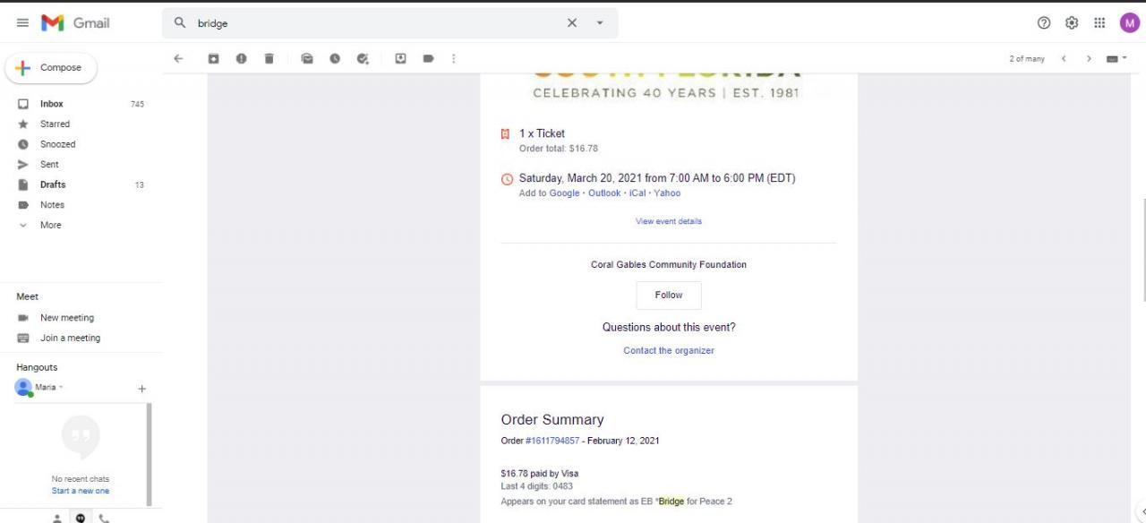Click the Hangouts panel scrollbar
Screen dimensions: 1146x523
coord(150,454)
